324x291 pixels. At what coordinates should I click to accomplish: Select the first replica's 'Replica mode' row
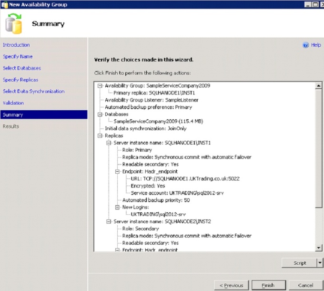pos(187,157)
